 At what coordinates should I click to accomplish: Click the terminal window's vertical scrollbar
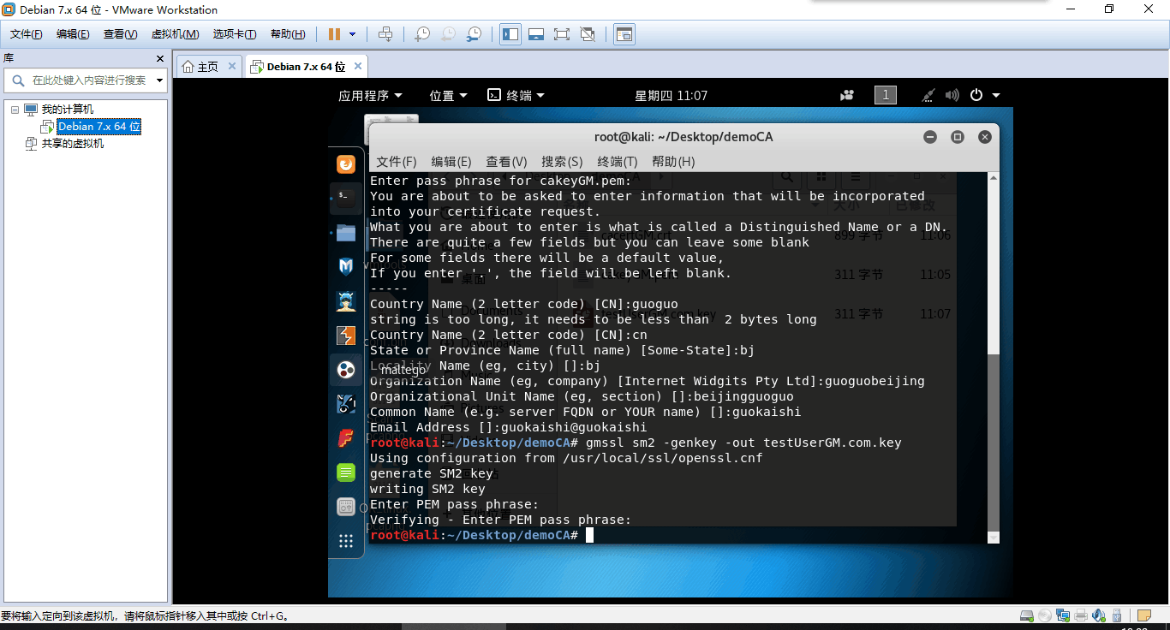coord(994,357)
